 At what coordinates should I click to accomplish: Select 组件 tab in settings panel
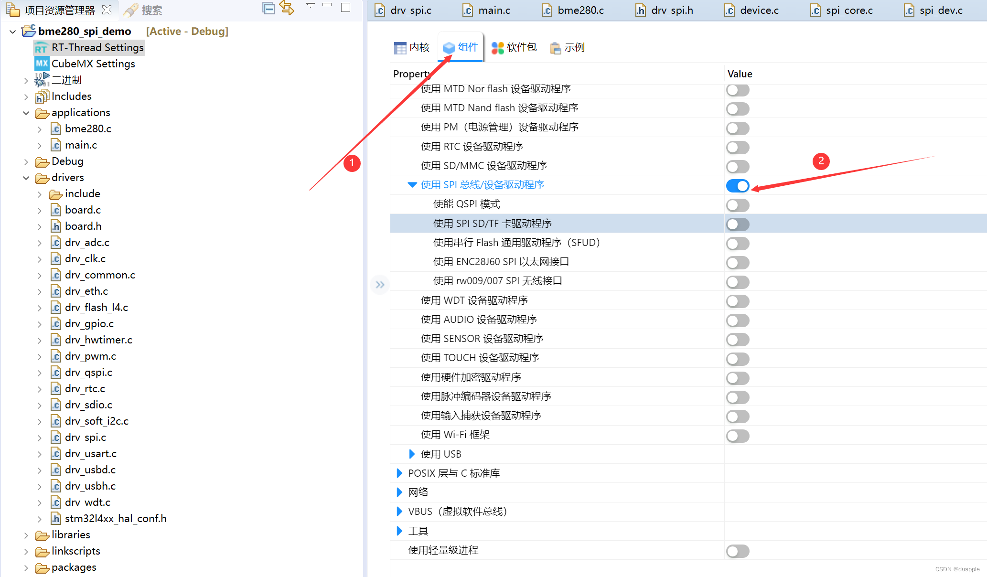point(460,47)
